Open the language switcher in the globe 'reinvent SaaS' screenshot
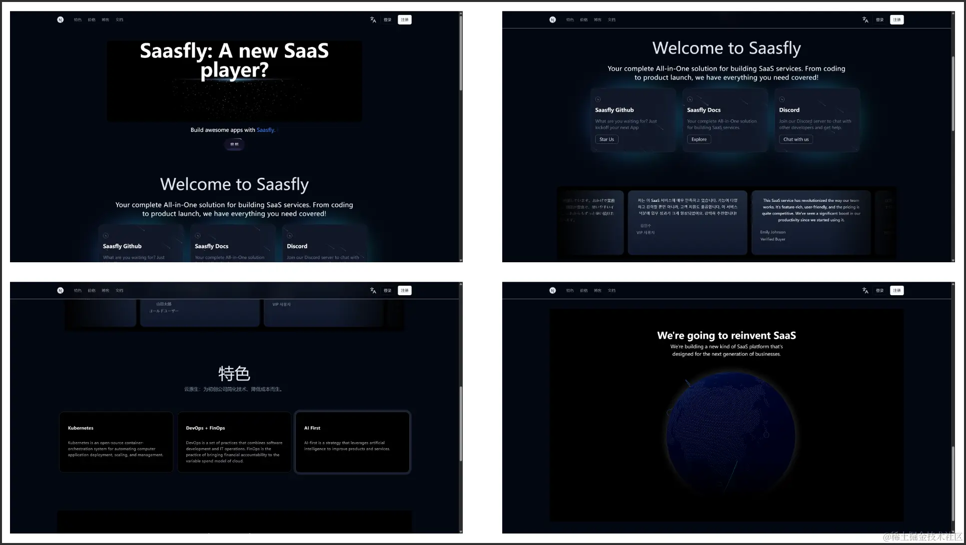 [865, 291]
